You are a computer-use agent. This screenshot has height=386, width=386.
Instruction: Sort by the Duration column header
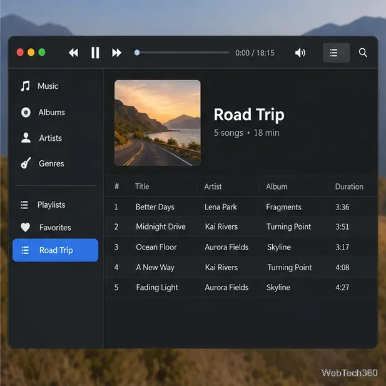point(349,186)
